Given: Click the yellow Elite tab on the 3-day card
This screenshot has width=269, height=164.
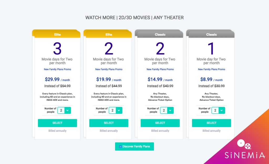Looking at the screenshot, I should (57, 34).
